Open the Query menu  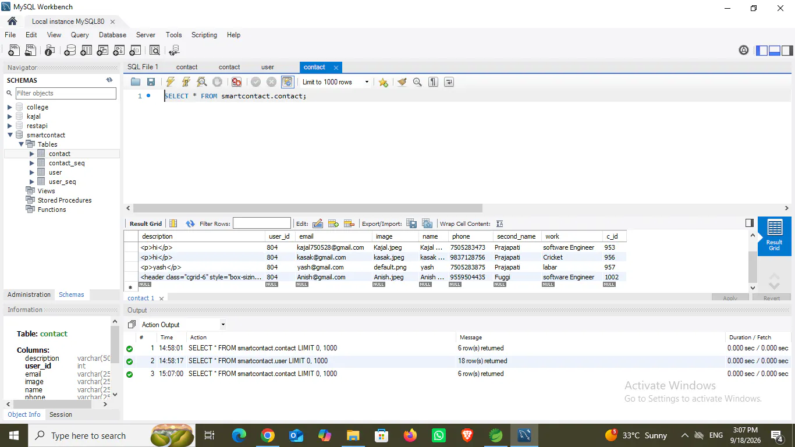pos(80,35)
